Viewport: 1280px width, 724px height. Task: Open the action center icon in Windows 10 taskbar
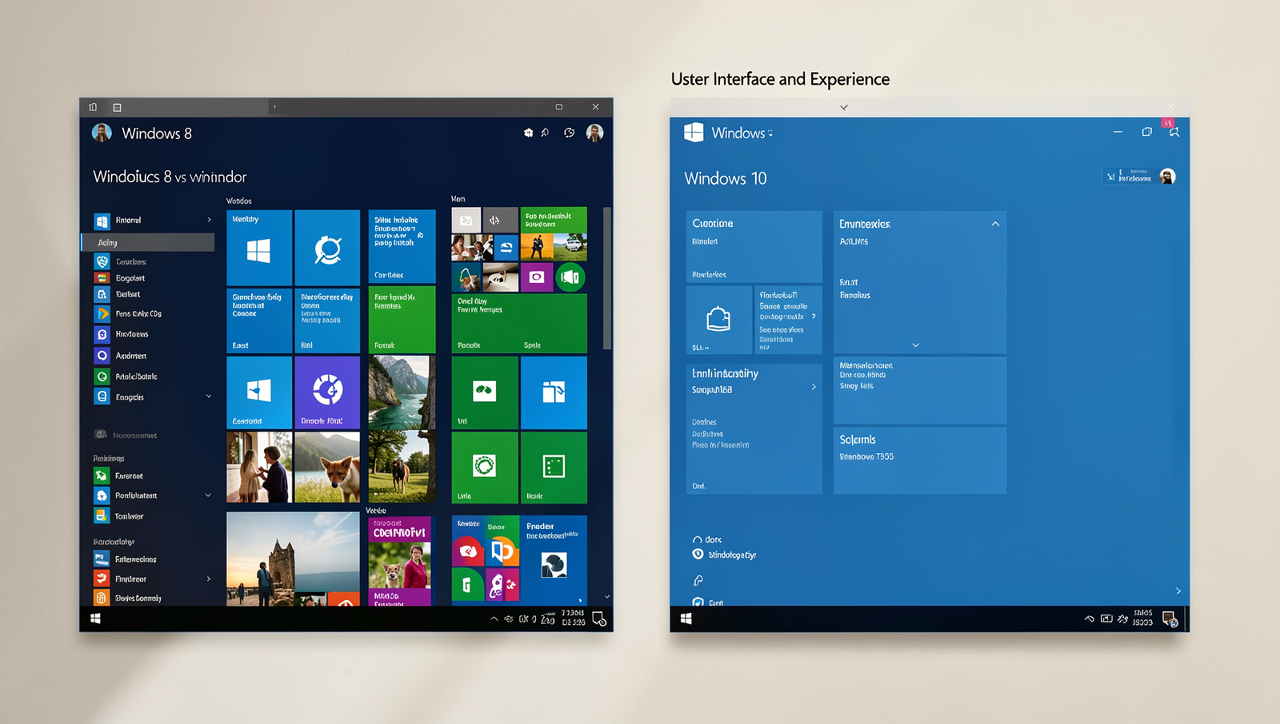tap(1169, 619)
